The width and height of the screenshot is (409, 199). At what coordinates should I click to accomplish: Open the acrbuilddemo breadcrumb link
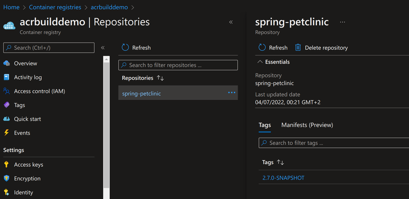coord(109,7)
